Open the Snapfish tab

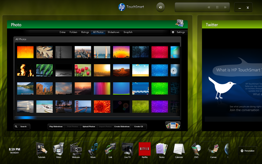click(x=128, y=32)
